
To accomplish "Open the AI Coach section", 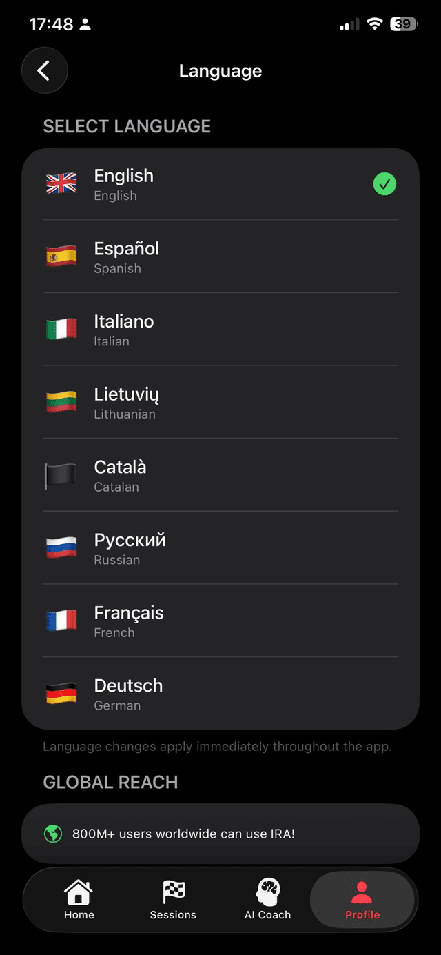I will point(267,898).
